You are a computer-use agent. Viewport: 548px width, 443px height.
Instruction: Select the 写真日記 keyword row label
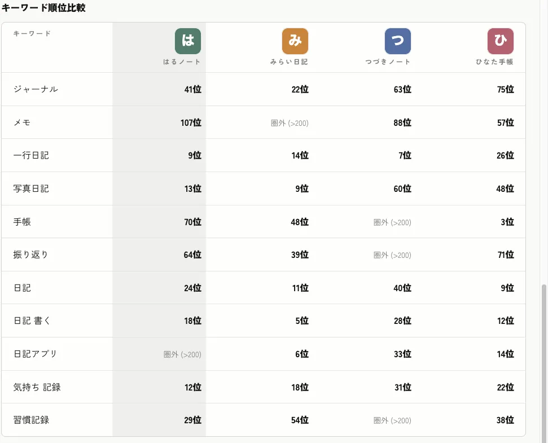point(31,188)
